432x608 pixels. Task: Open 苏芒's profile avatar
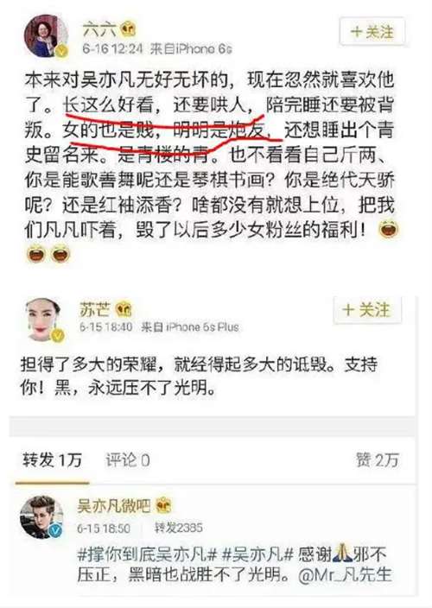(x=43, y=320)
